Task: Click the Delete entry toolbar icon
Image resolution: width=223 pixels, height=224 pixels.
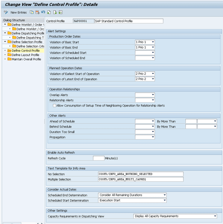Action: point(37,12)
